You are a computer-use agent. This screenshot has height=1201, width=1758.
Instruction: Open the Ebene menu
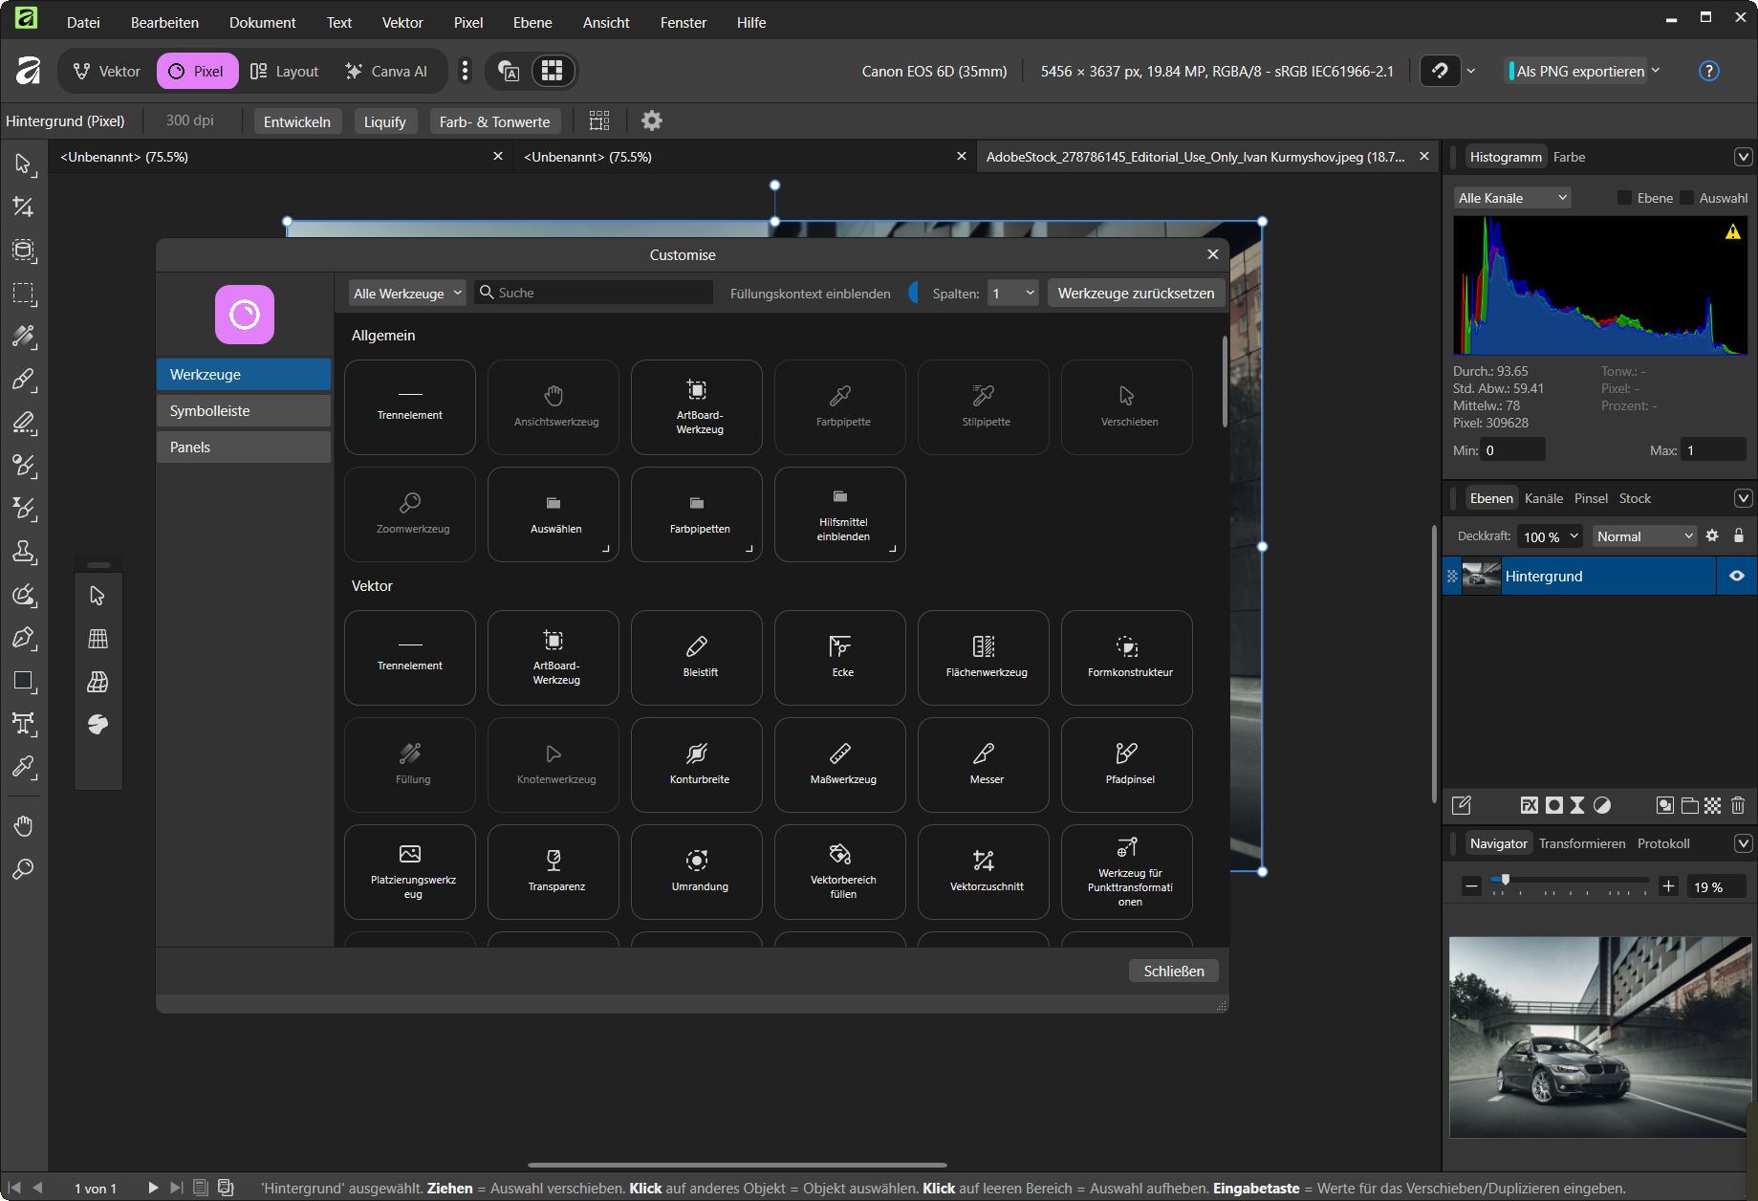(x=532, y=22)
